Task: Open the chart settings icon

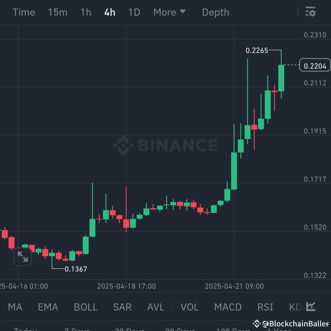Action: [x=310, y=12]
